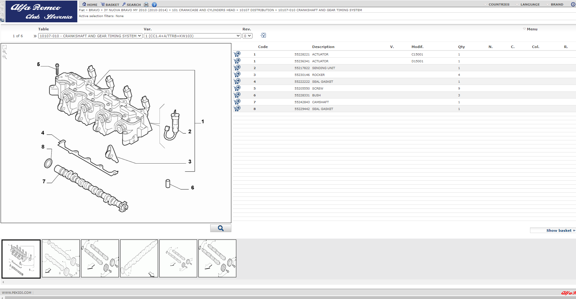
Task: Click part callout 6 in the drawing
Action: [x=193, y=188]
